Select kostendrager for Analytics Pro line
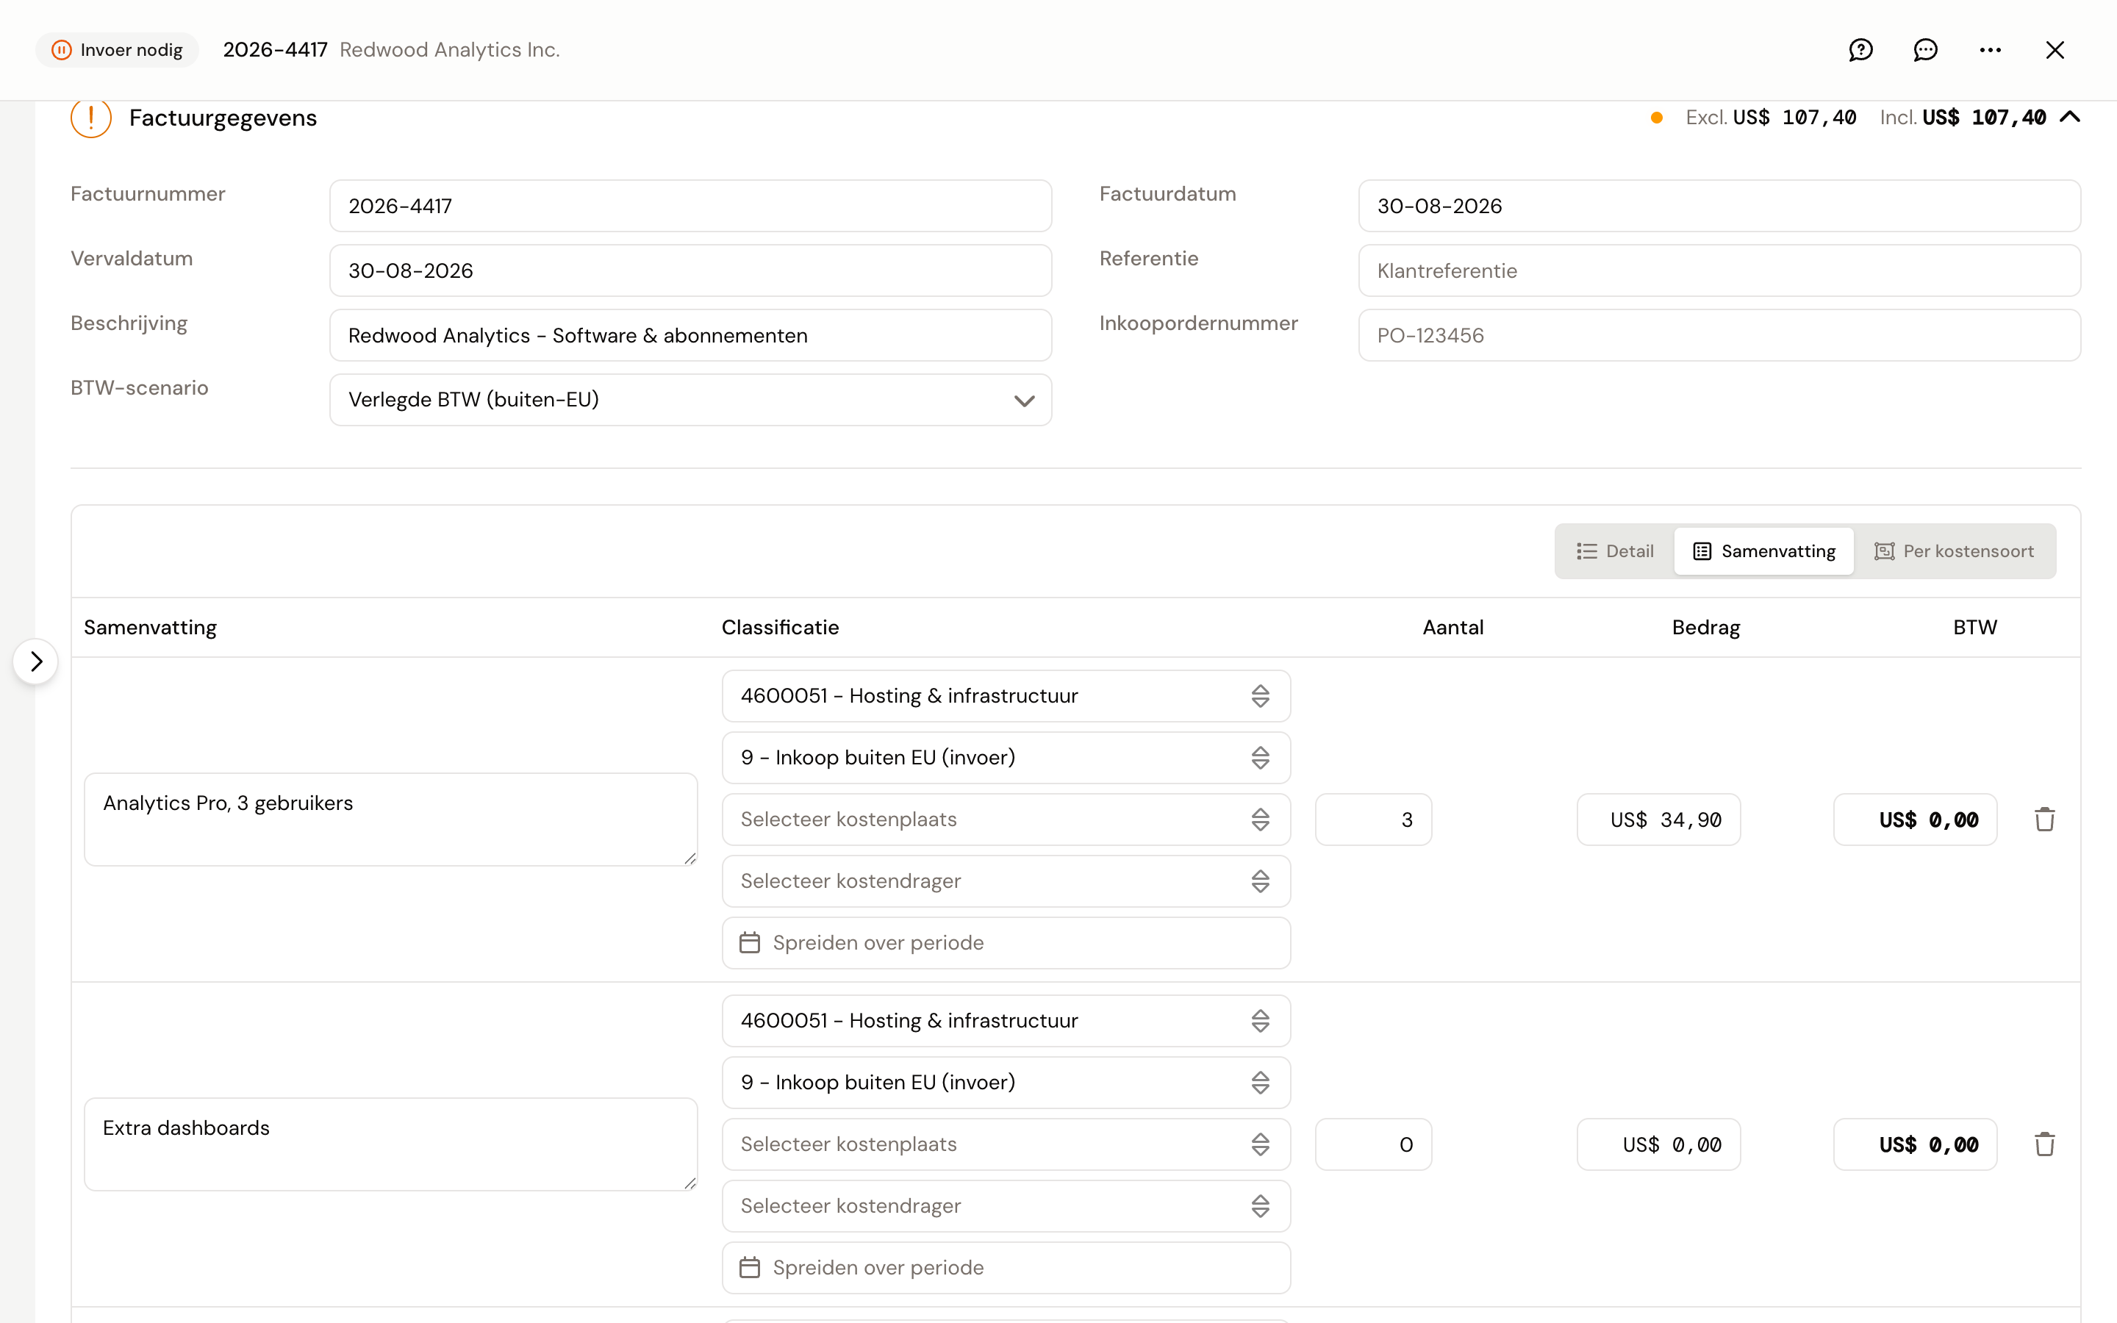The width and height of the screenshot is (2117, 1323). (1006, 881)
